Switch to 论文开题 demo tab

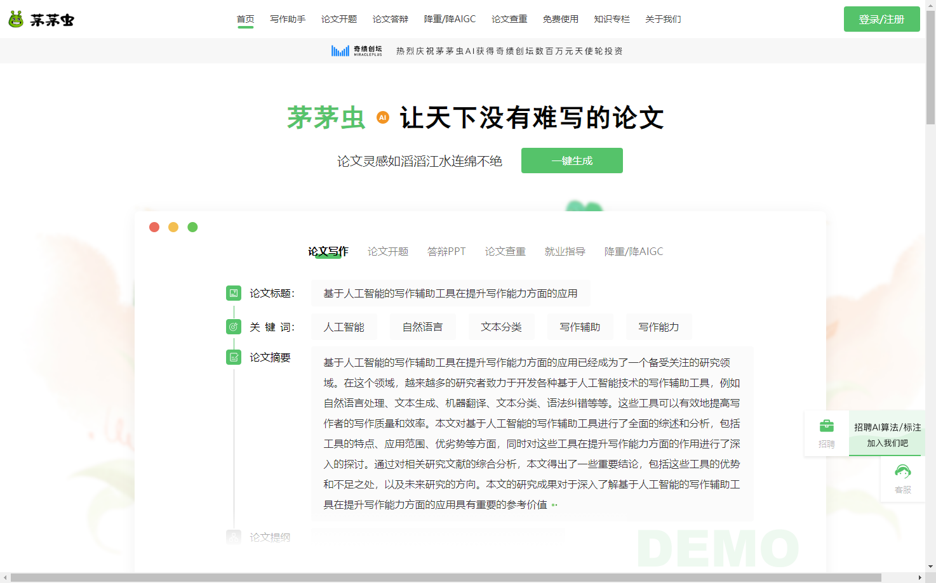(x=388, y=251)
